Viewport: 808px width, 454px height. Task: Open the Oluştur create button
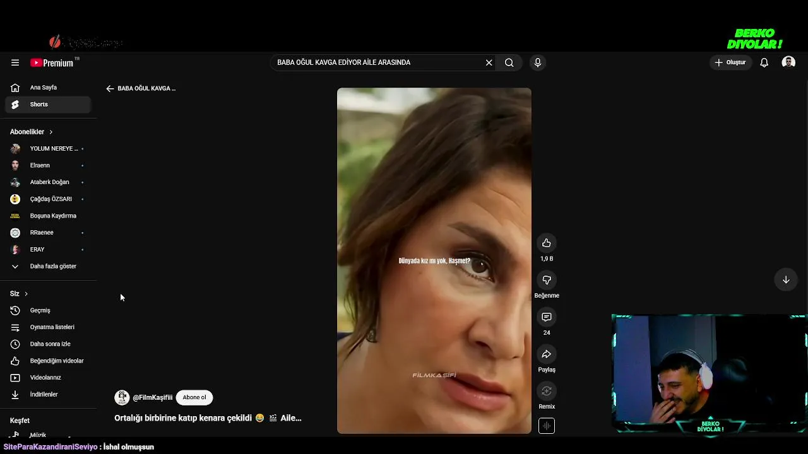730,62
